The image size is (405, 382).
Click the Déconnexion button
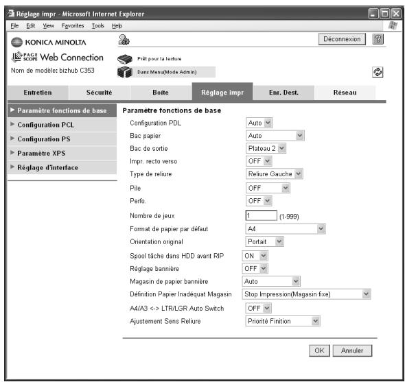(342, 39)
